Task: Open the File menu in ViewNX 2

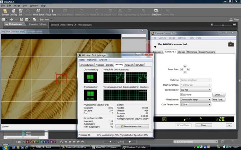Action: 3,6
